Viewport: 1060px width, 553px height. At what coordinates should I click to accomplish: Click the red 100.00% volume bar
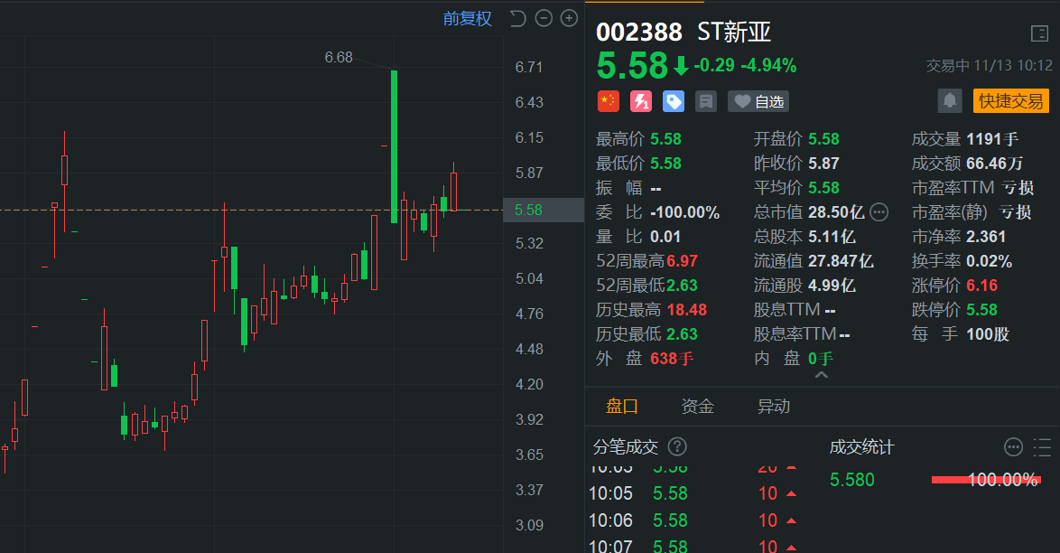coord(986,480)
